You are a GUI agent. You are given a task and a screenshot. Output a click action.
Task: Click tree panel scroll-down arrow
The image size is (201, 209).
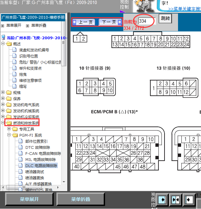[x=64, y=182]
